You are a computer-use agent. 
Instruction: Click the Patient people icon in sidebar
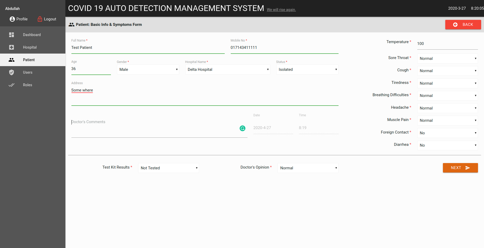click(x=12, y=60)
